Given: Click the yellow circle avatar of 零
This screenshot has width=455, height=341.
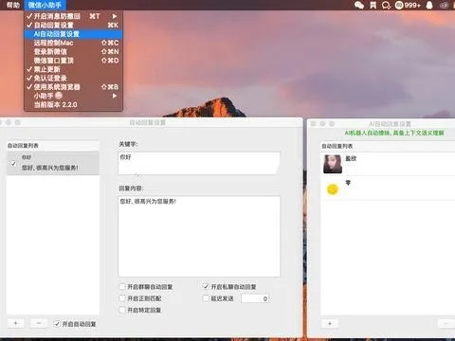Looking at the screenshot, I should pyautogui.click(x=333, y=189).
